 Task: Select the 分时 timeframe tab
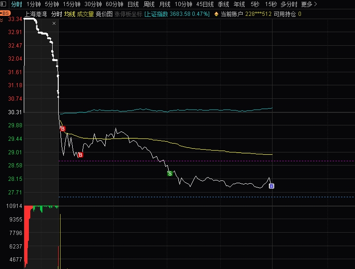point(16,4)
